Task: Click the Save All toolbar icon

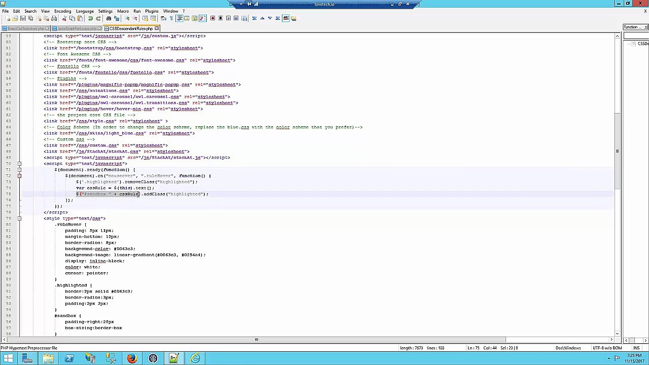Action: pos(30,18)
